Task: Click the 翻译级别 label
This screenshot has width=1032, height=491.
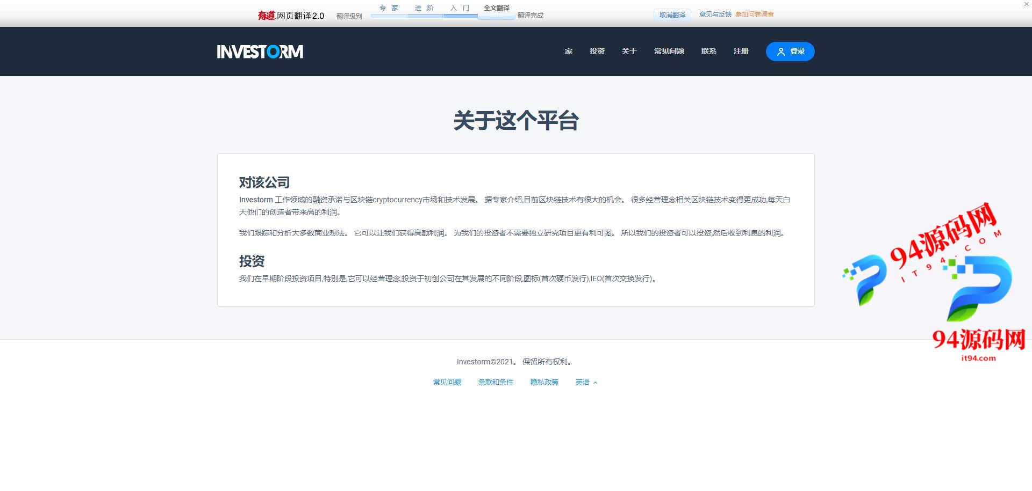Action: [349, 17]
